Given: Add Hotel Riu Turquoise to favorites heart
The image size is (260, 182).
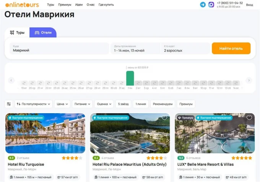Looking at the screenshot, I should [80, 117].
